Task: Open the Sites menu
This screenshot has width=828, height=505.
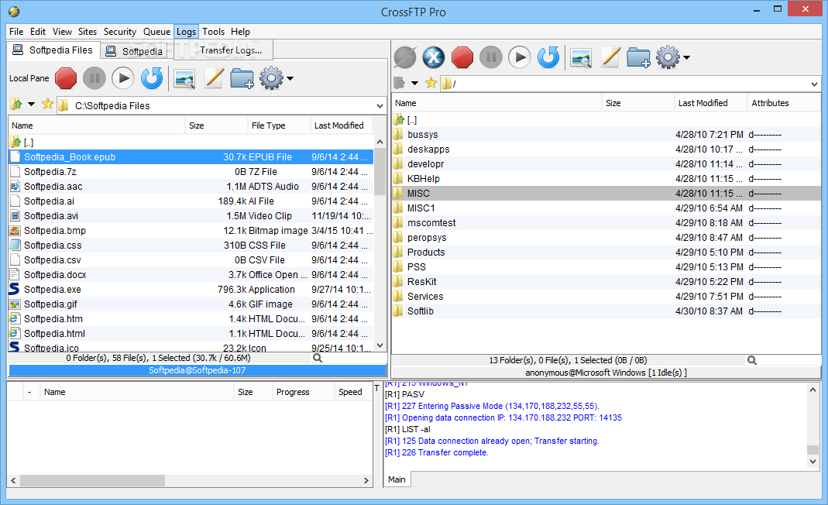Action: tap(88, 32)
